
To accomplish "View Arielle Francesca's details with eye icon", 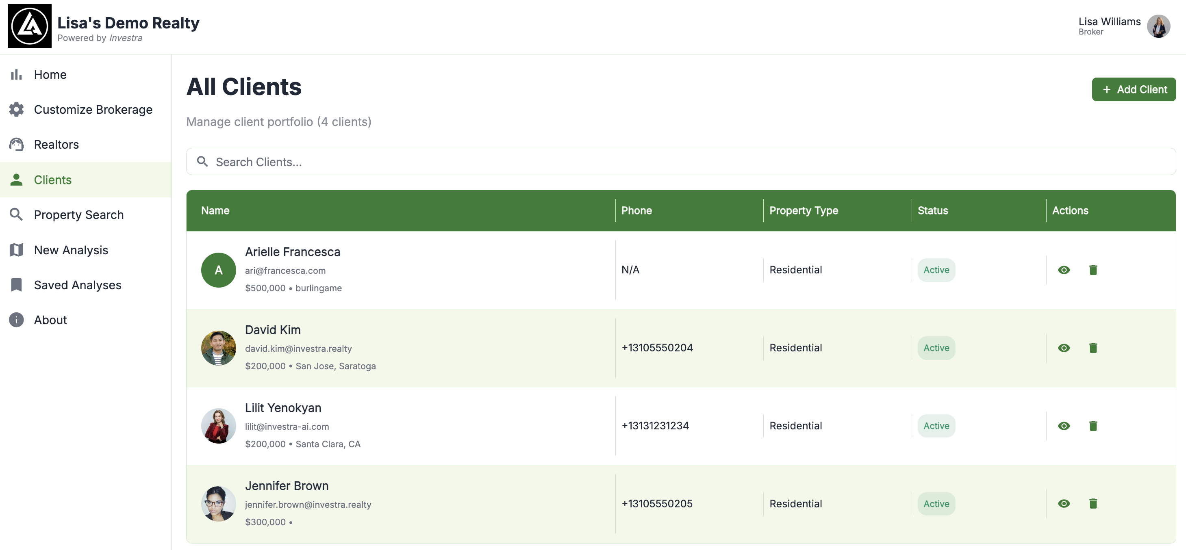I will (1064, 270).
